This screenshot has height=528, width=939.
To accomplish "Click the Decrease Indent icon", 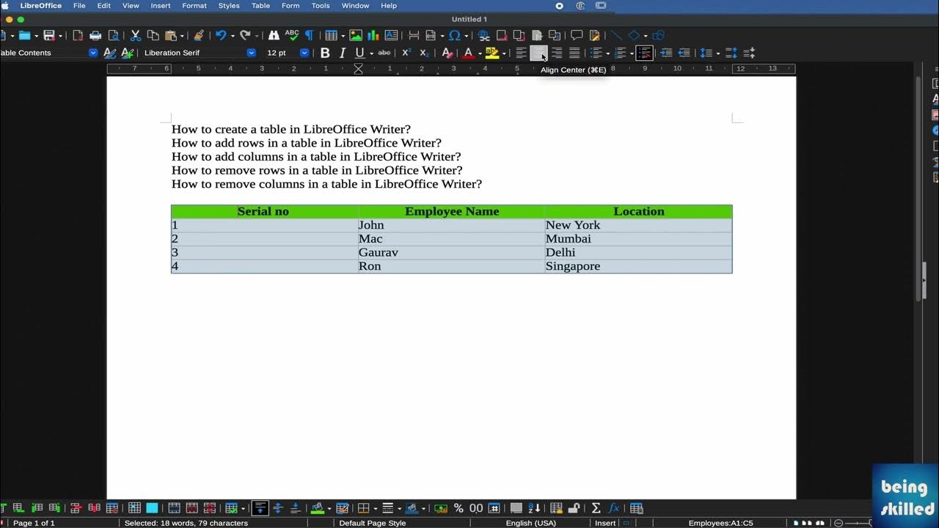I will 684,53.
